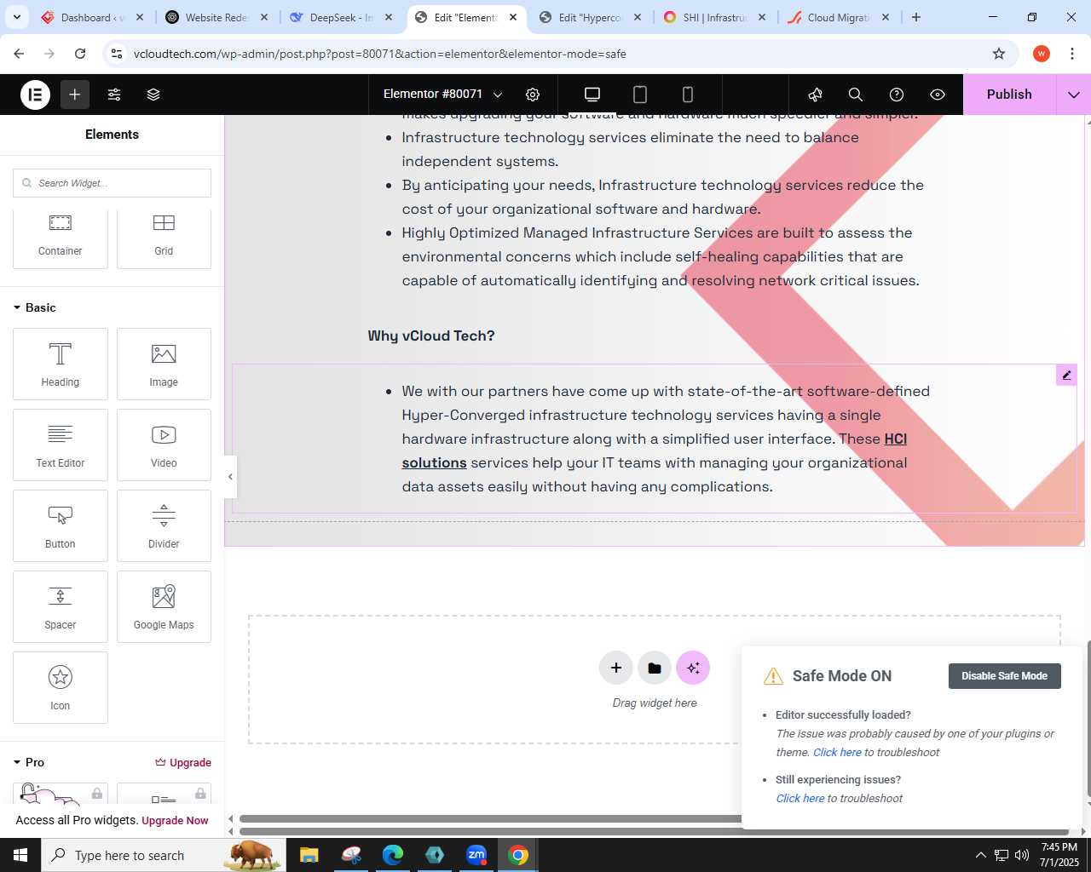Screen dimensions: 1091x872
Task: Switch to tablet preview mode
Action: pos(640,95)
